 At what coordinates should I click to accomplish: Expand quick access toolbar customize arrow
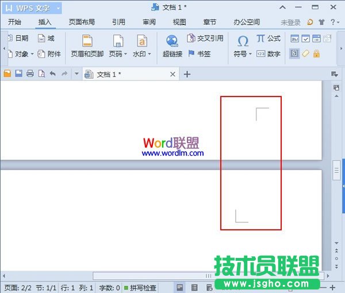76,74
